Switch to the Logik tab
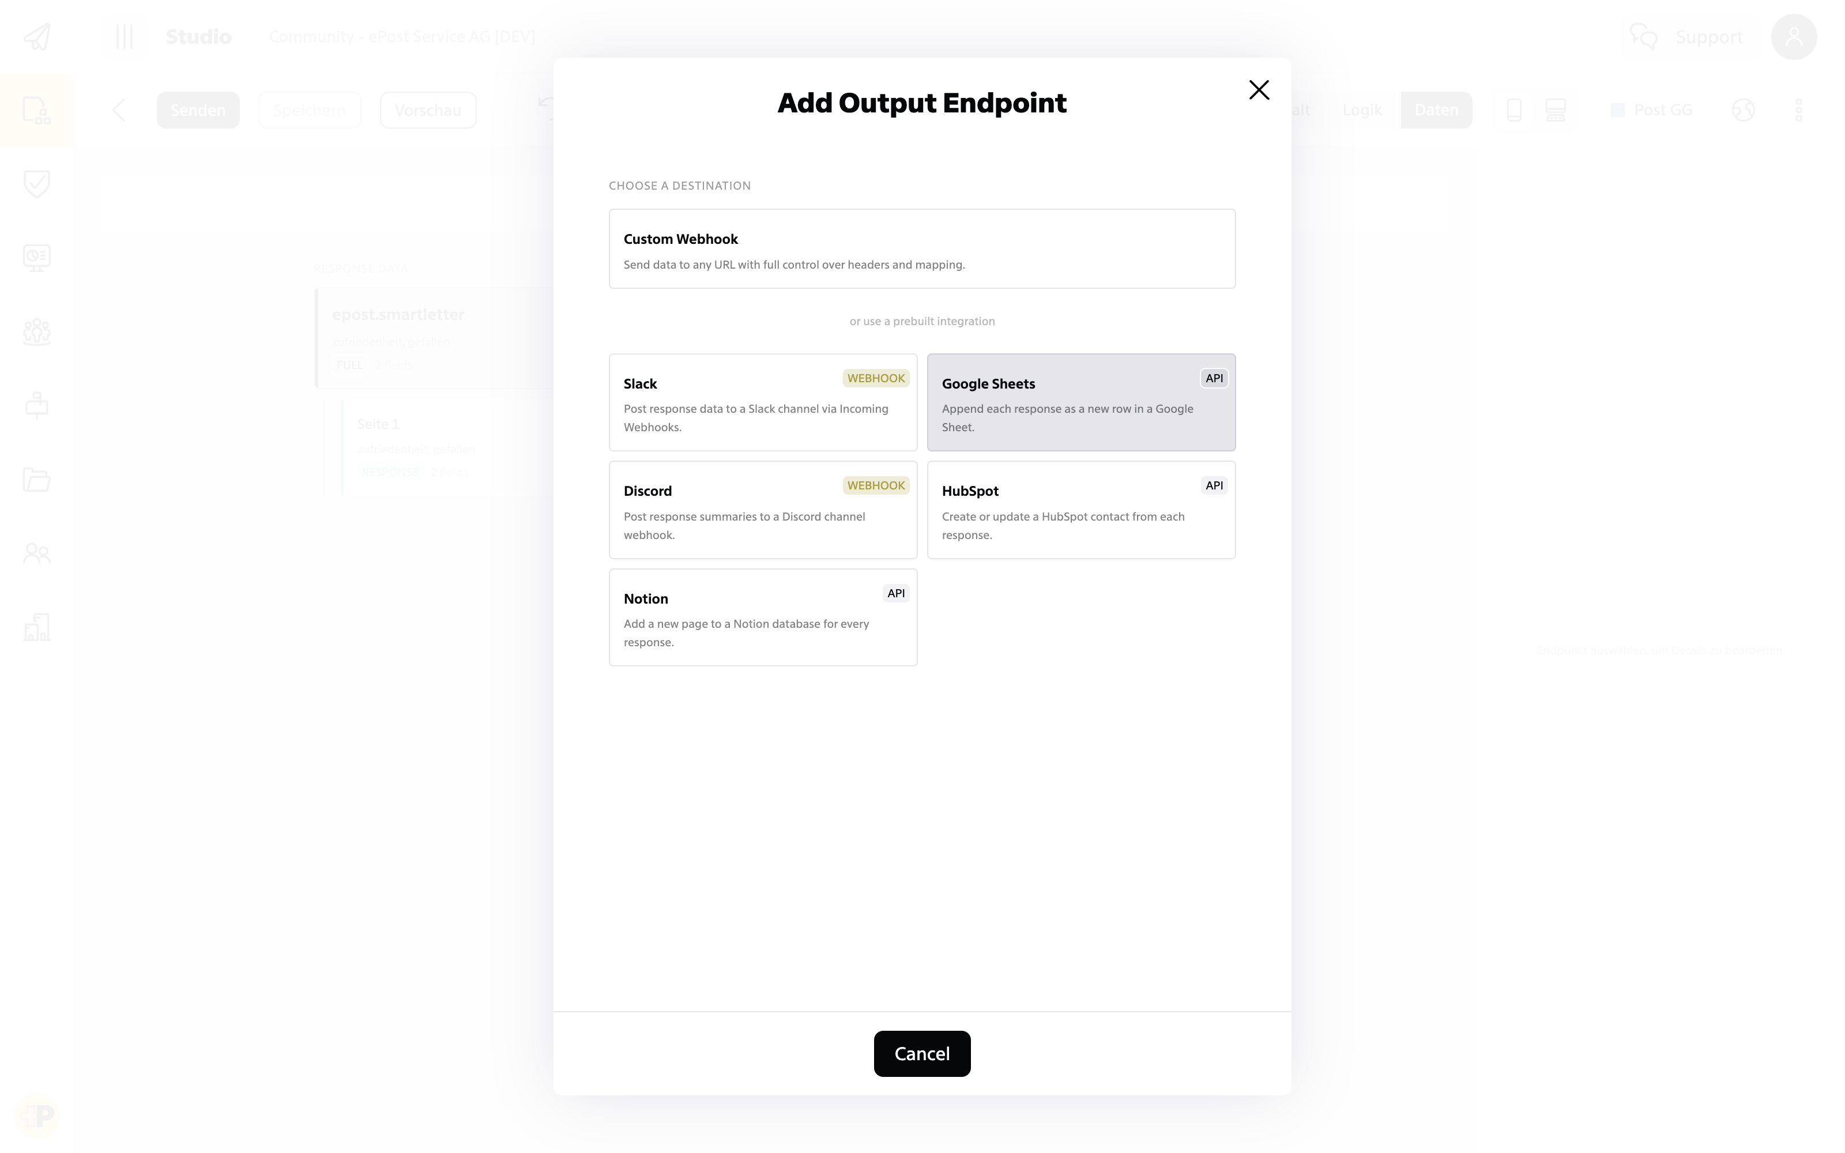The height and width of the screenshot is (1153, 1845). (x=1362, y=110)
